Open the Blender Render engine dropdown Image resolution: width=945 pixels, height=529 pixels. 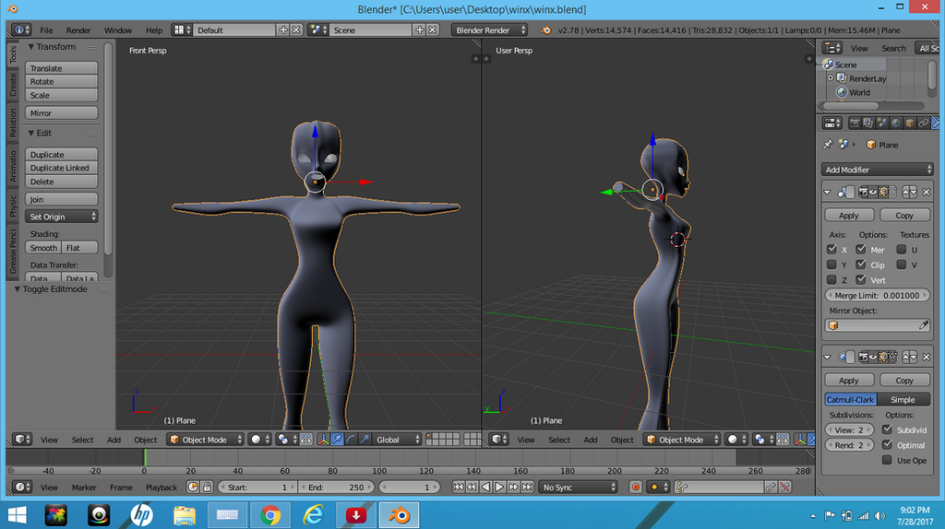[x=490, y=30]
